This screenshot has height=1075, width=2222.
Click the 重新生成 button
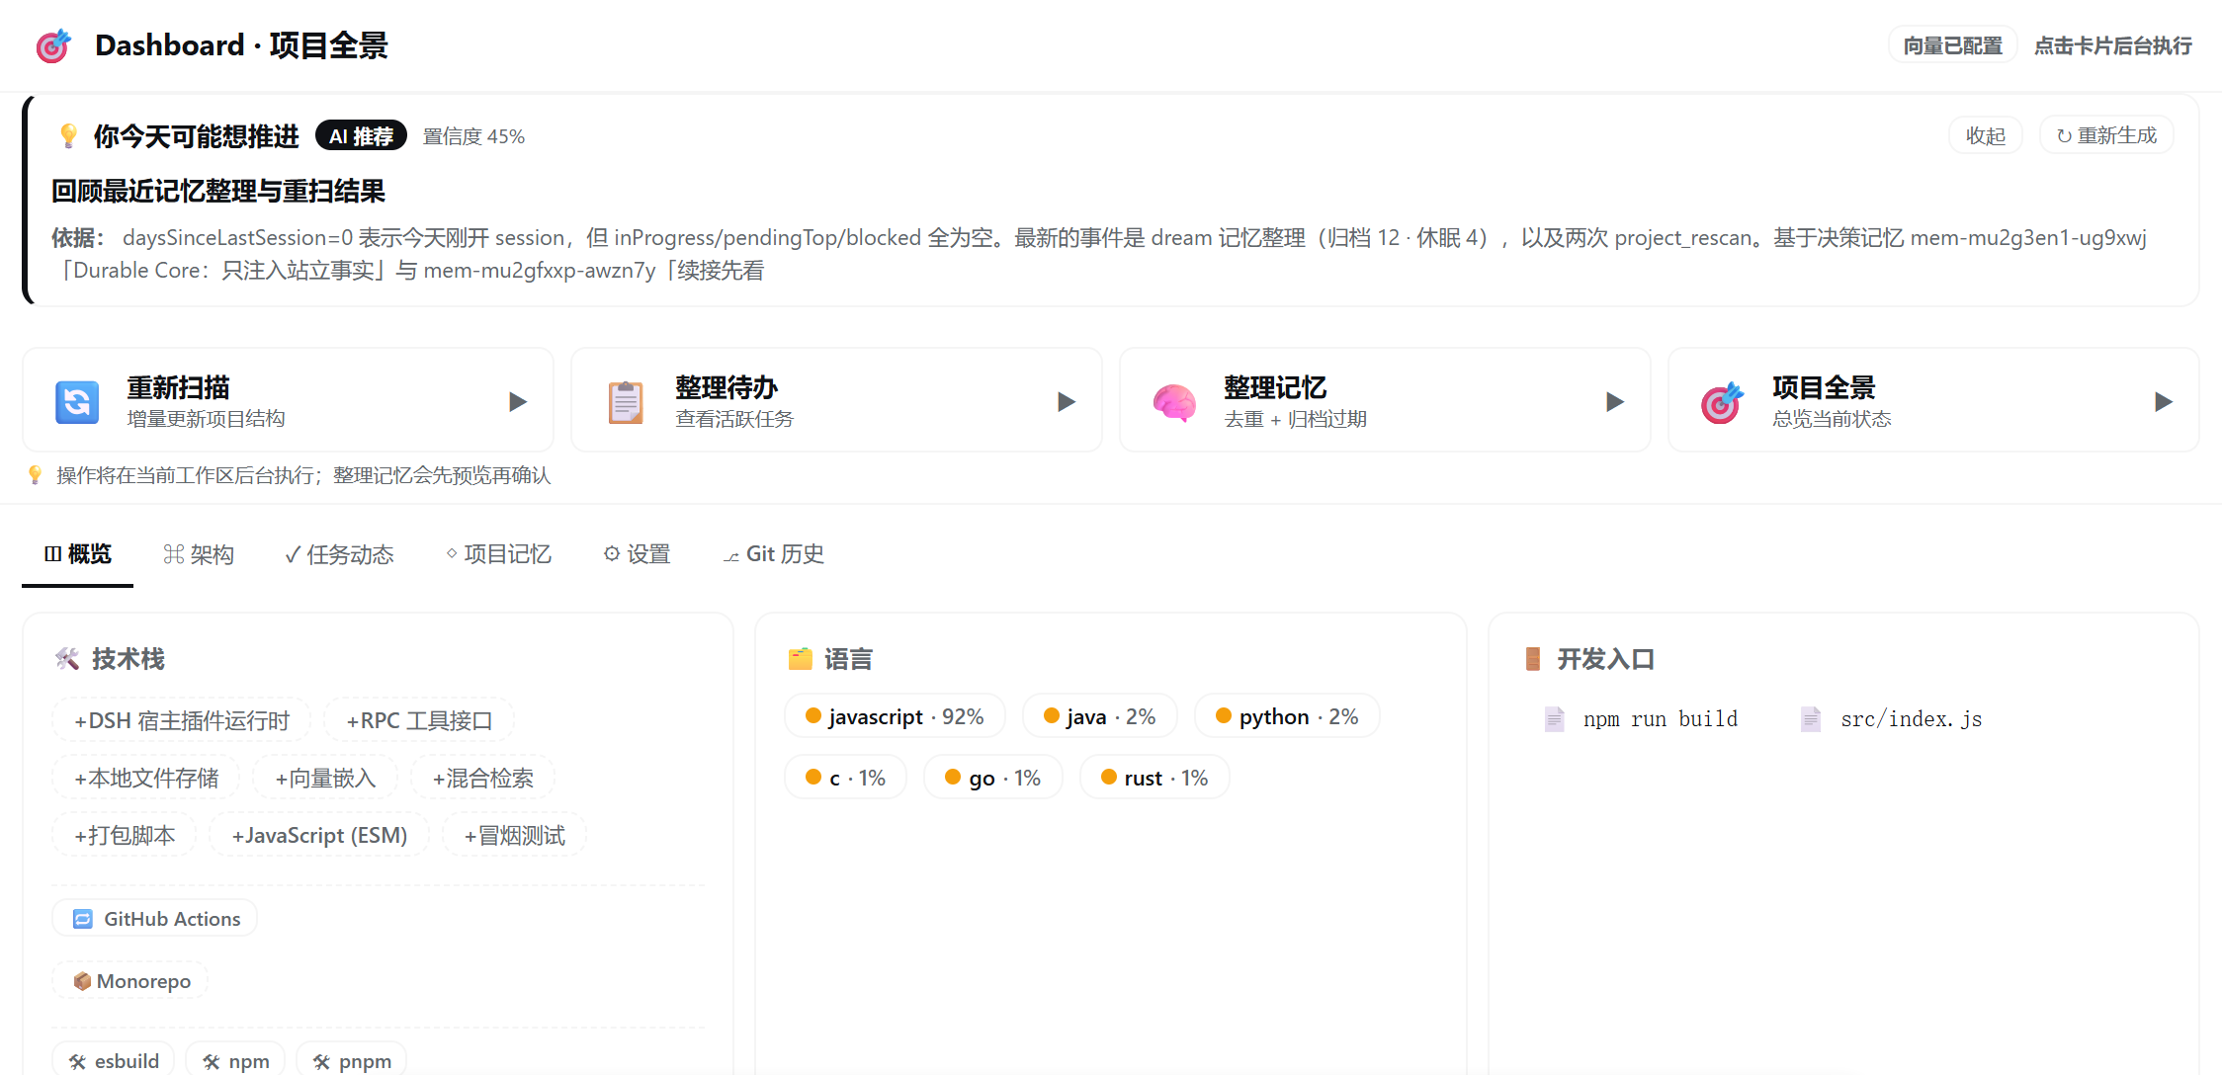2106,135
